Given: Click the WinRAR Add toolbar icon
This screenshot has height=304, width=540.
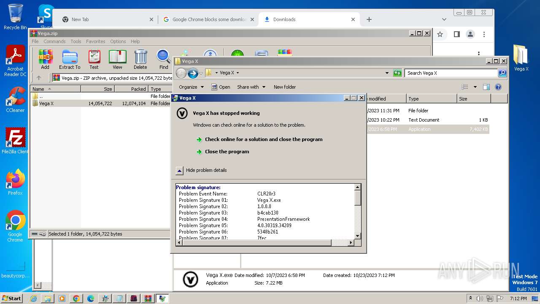Looking at the screenshot, I should [45, 59].
